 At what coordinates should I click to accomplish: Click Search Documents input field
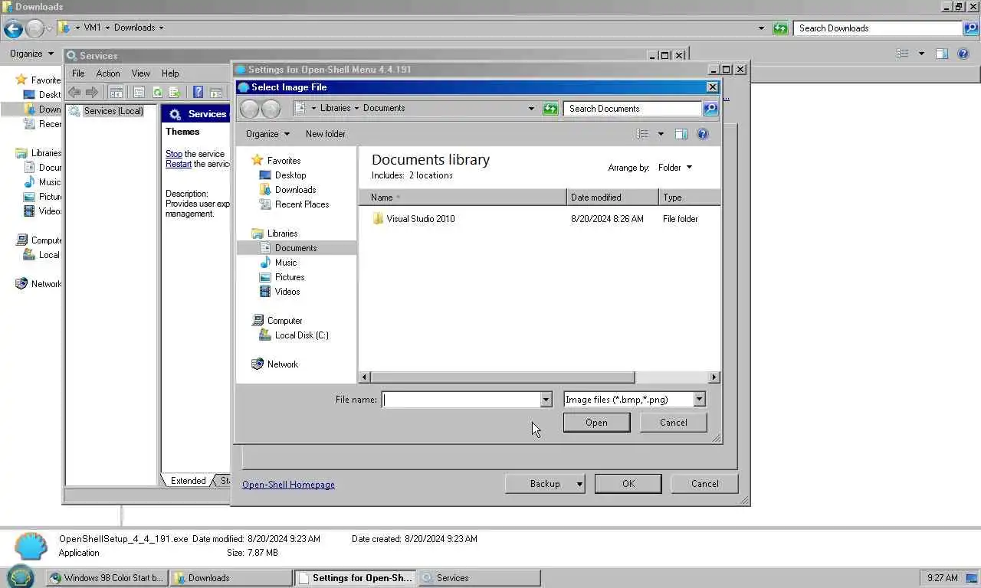(x=633, y=109)
